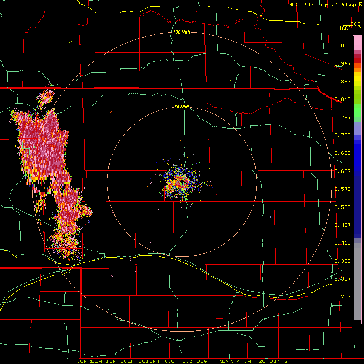Click the 0.253 scale value
The width and height of the screenshot is (364, 364).
click(343, 297)
